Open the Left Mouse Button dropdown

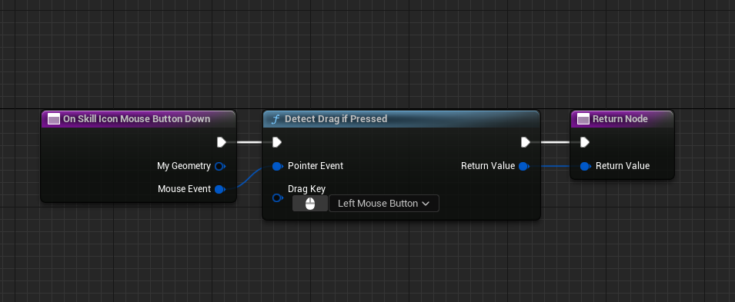(x=384, y=203)
